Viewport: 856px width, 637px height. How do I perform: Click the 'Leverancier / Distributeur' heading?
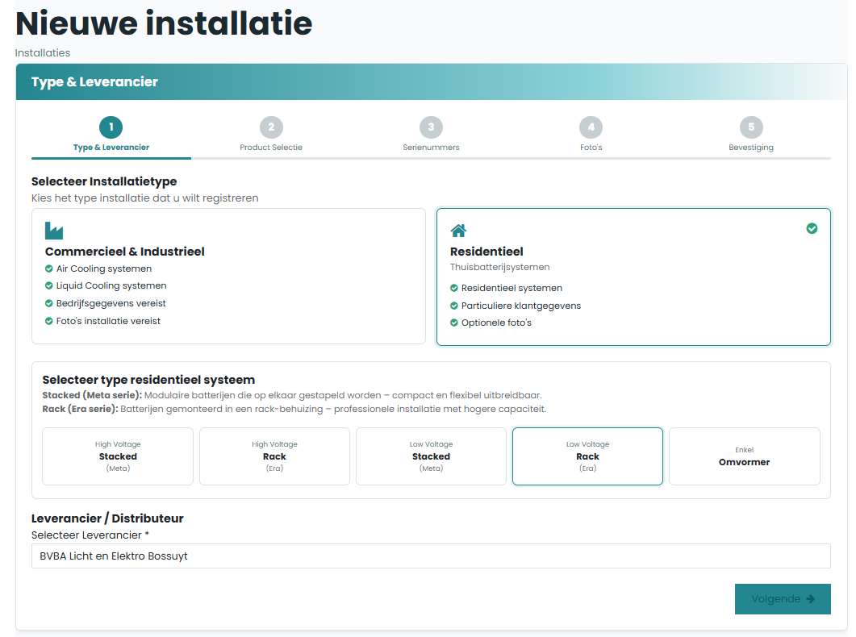coord(107,518)
